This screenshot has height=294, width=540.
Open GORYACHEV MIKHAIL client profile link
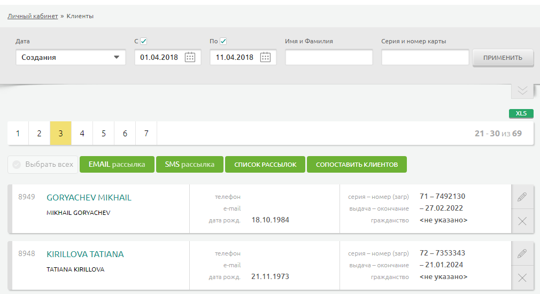point(89,198)
